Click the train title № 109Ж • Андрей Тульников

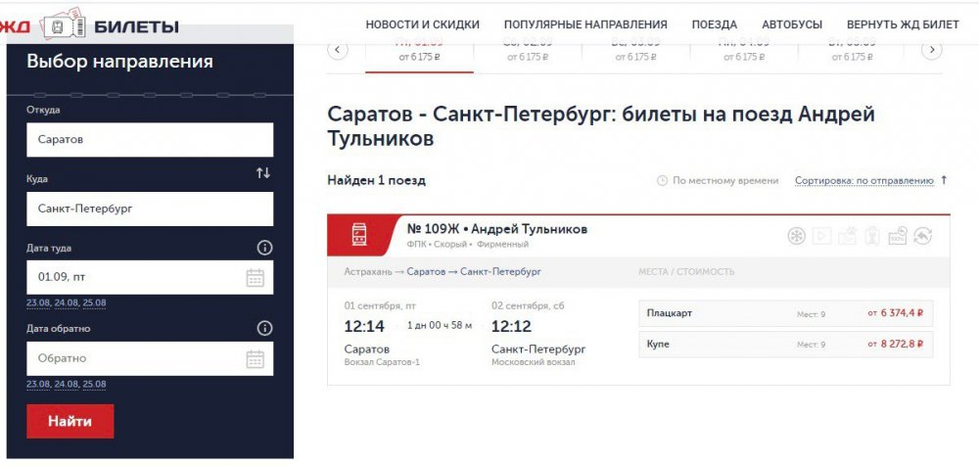(497, 229)
